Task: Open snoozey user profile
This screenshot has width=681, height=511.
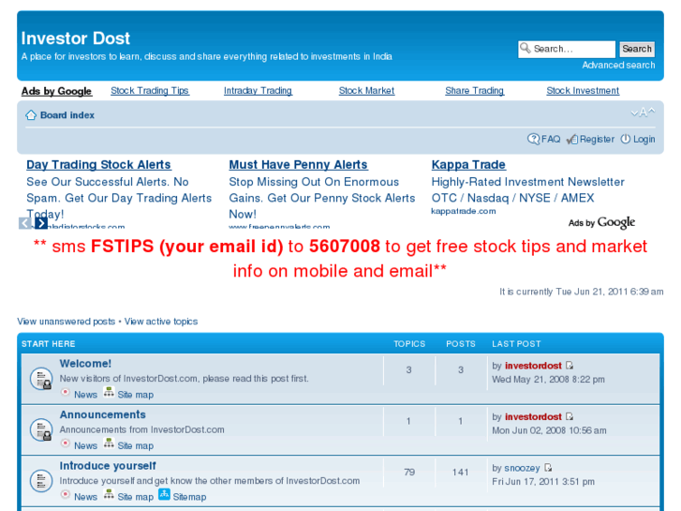Action: 522,468
